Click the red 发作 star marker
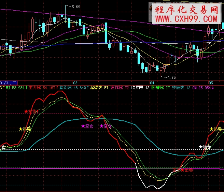 point(31,112)
